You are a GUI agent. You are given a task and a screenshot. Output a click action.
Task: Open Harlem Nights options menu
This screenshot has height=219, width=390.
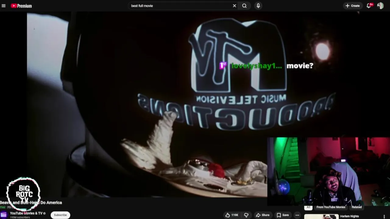[x=384, y=216]
